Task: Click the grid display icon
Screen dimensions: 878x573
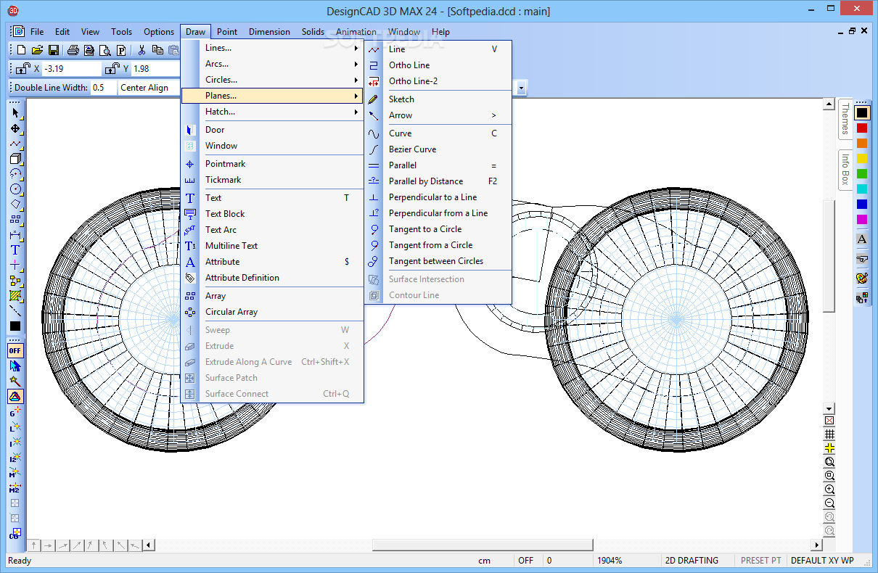Action: [x=829, y=434]
